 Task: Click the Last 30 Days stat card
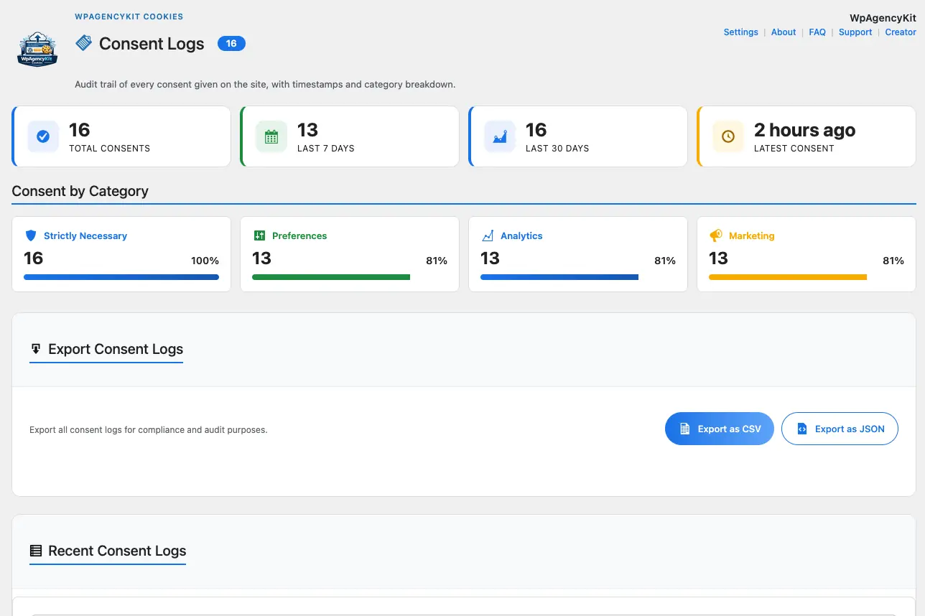pyautogui.click(x=578, y=136)
